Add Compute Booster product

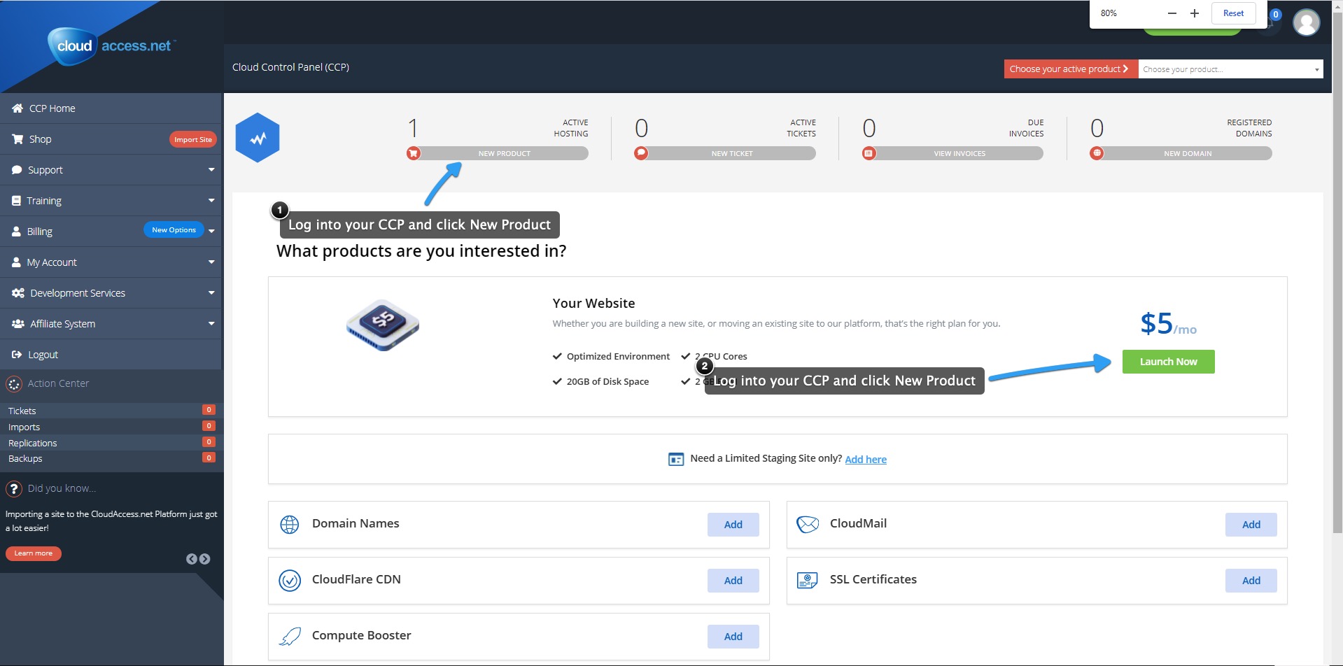[x=733, y=637]
